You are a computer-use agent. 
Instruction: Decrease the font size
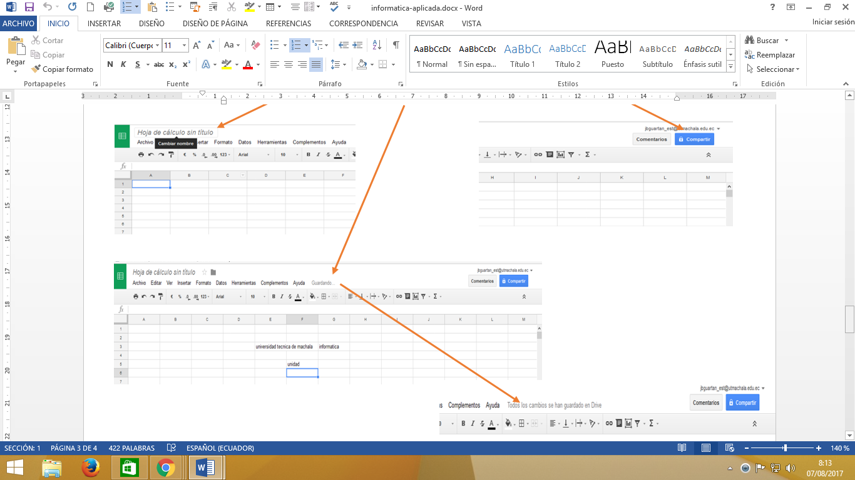pyautogui.click(x=210, y=45)
